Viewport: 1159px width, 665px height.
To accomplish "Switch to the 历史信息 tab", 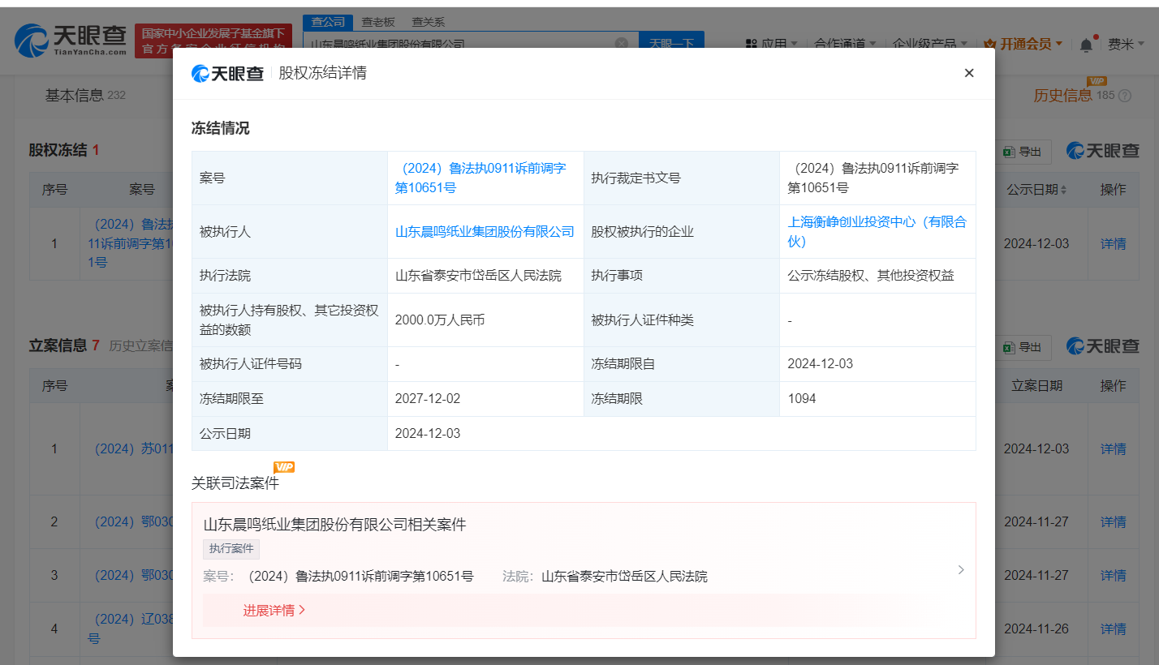I will [1062, 95].
